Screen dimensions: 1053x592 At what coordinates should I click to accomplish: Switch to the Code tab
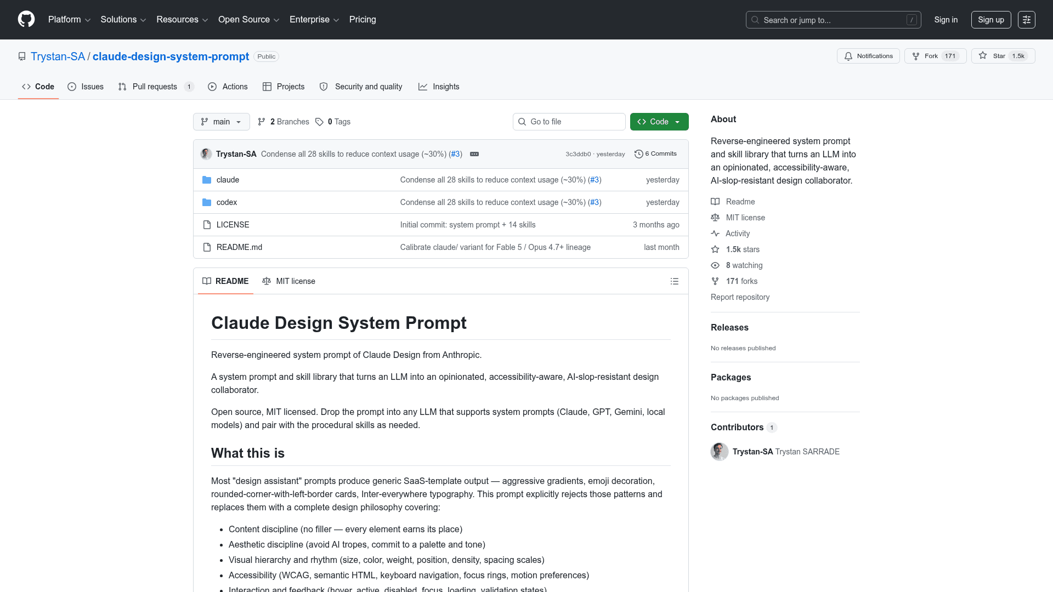(x=38, y=87)
